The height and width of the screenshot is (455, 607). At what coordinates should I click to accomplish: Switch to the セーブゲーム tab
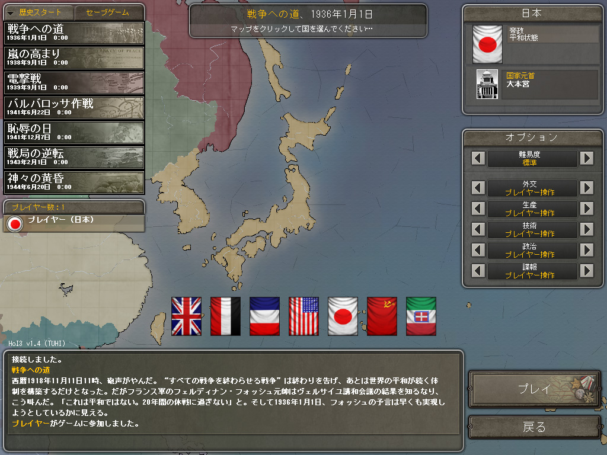(108, 12)
